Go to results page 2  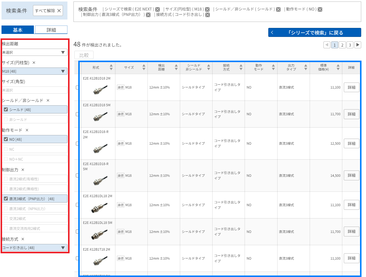[342, 45]
